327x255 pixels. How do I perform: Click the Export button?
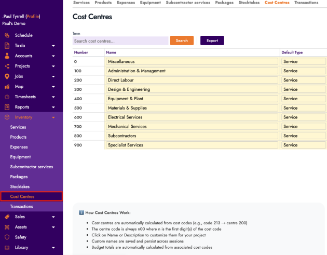212,41
